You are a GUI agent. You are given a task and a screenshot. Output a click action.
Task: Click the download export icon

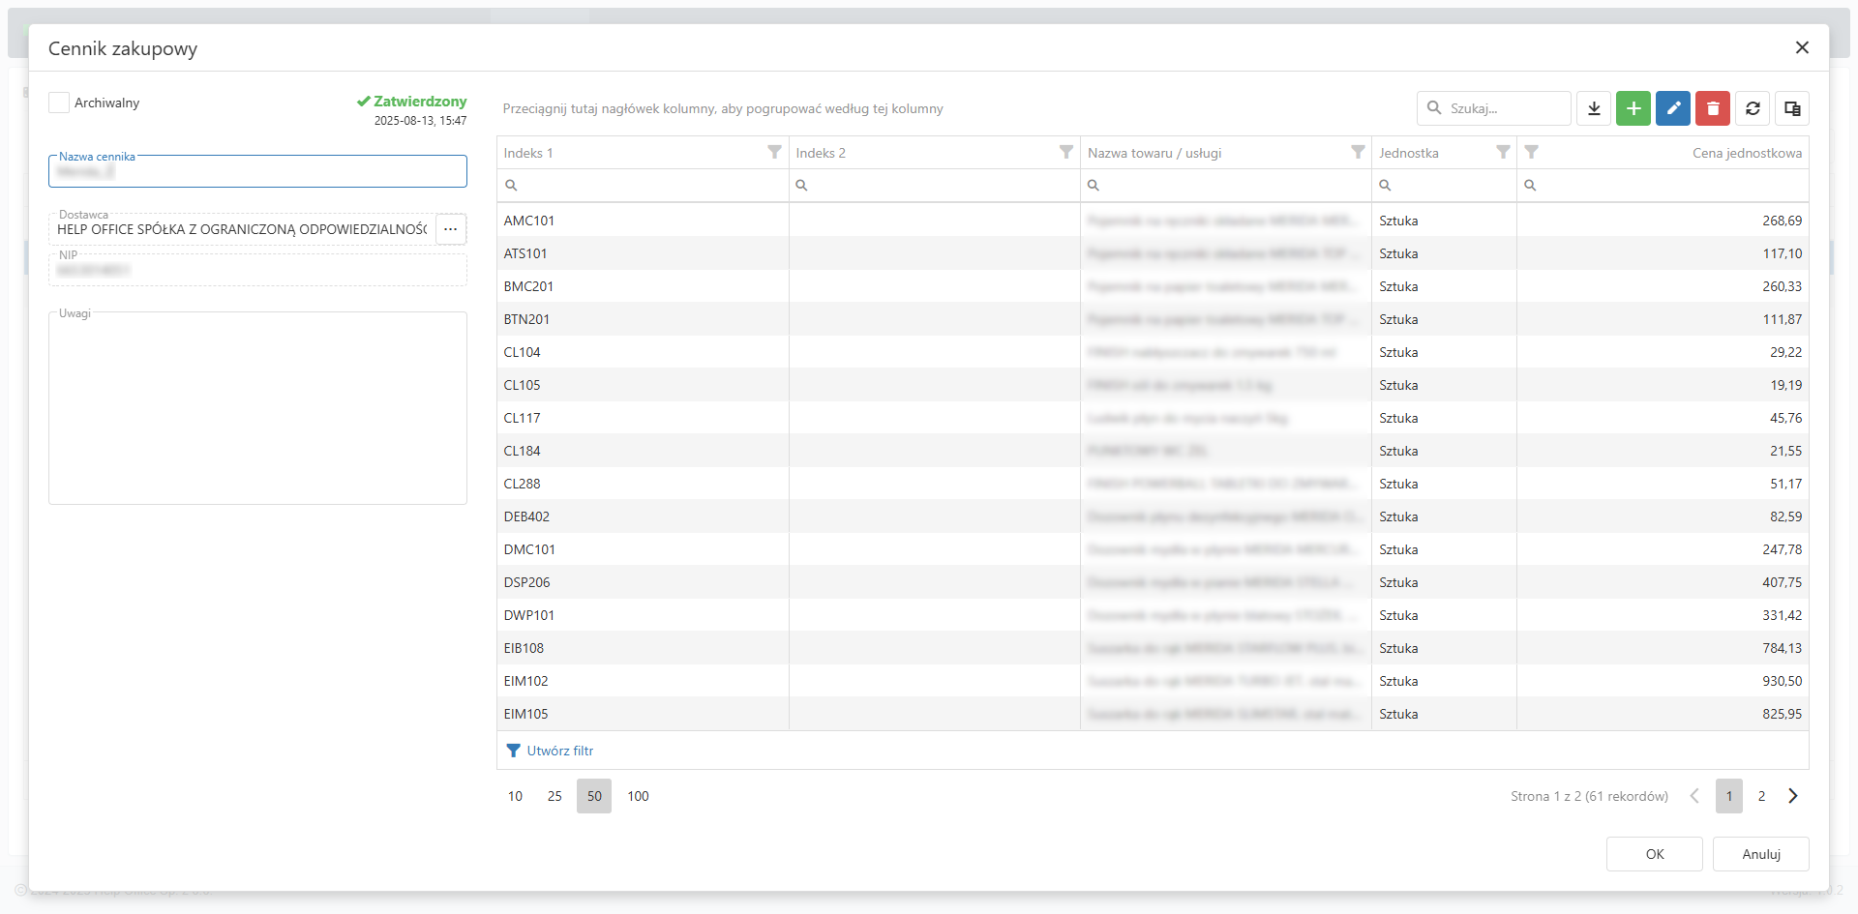pos(1594,108)
